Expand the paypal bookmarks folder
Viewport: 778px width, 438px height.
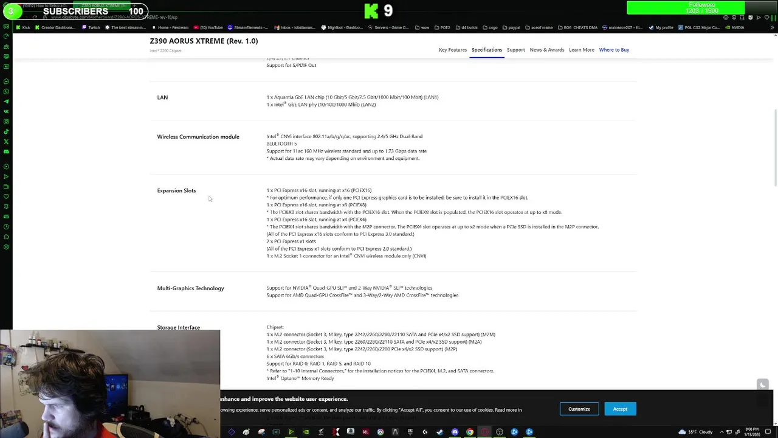[511, 27]
